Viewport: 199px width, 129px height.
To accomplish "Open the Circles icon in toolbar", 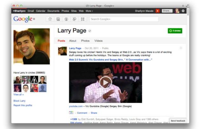I will pos(74,19).
